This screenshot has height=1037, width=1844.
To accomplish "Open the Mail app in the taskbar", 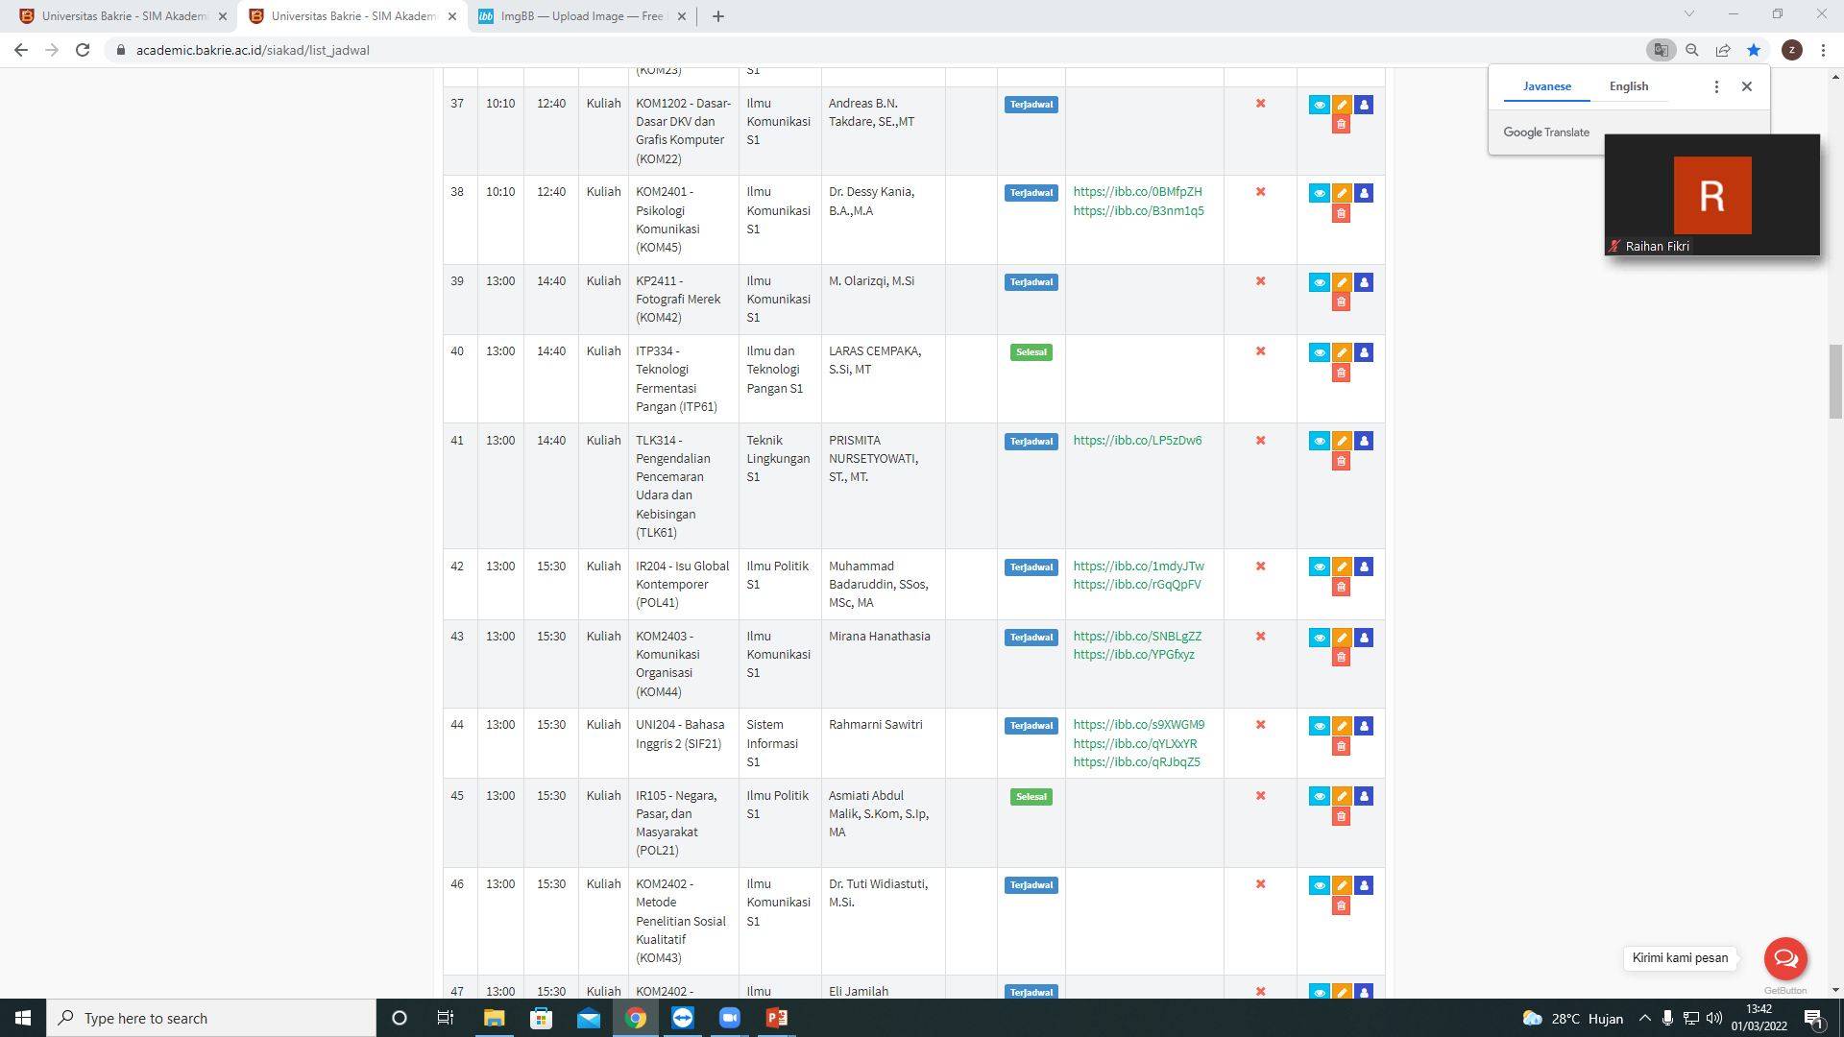I will [589, 1018].
